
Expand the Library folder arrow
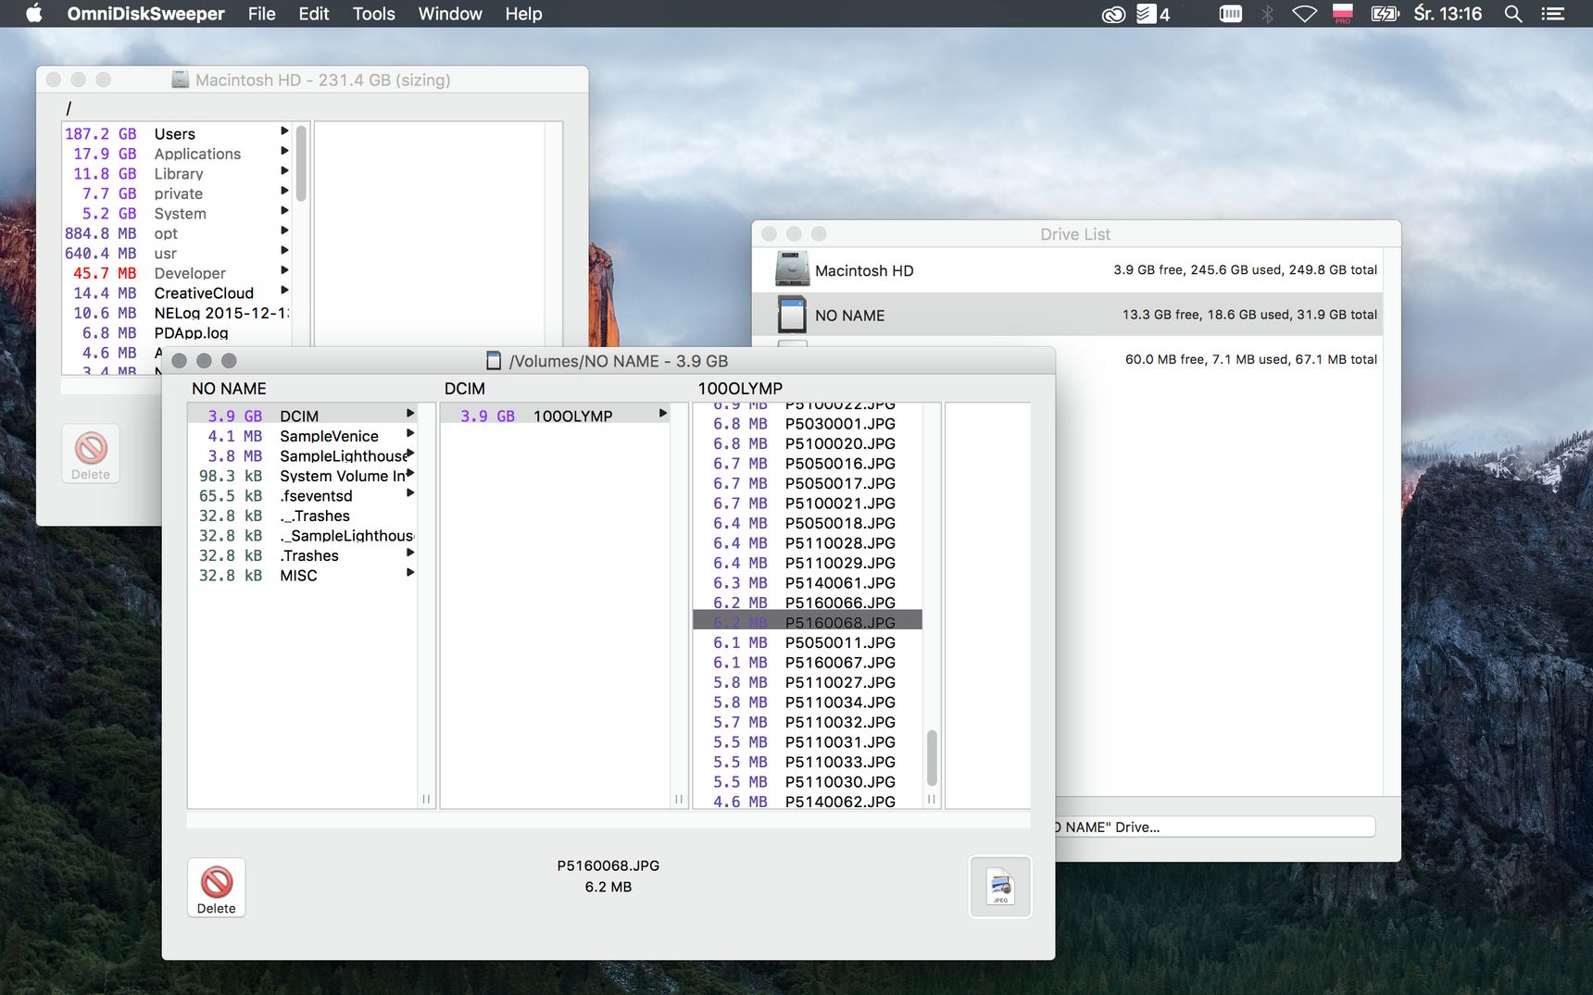pyautogui.click(x=284, y=171)
